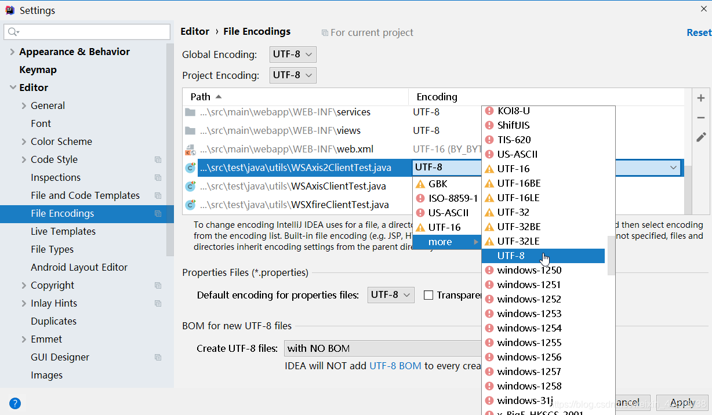Click the Apply button
The image size is (712, 415).
click(x=682, y=403)
